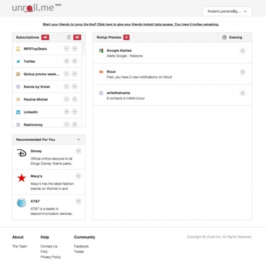266x279 pixels.
Task: Select the LinkedIn subscription name
Action: 31,112
